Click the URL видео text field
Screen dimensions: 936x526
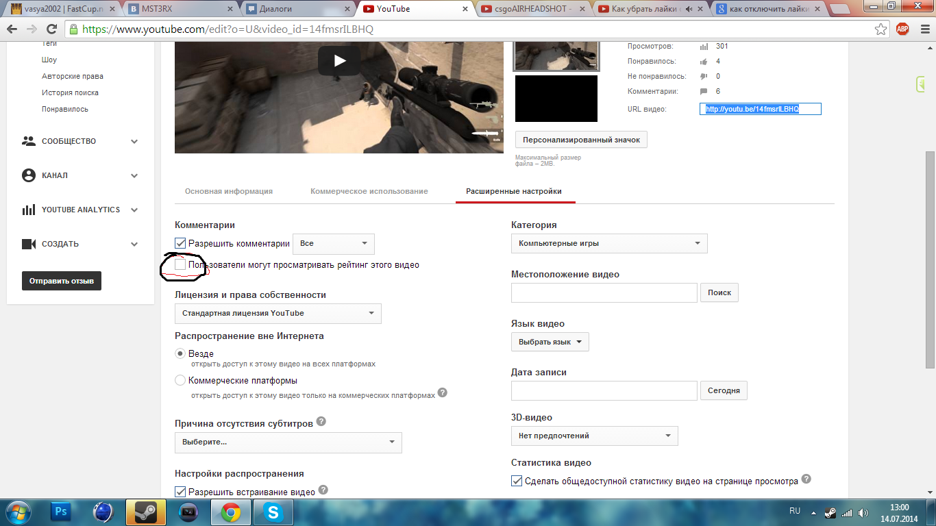(x=760, y=109)
